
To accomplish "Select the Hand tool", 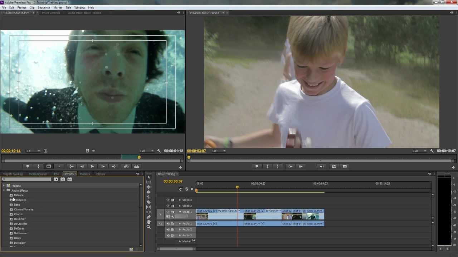I will pos(149,222).
